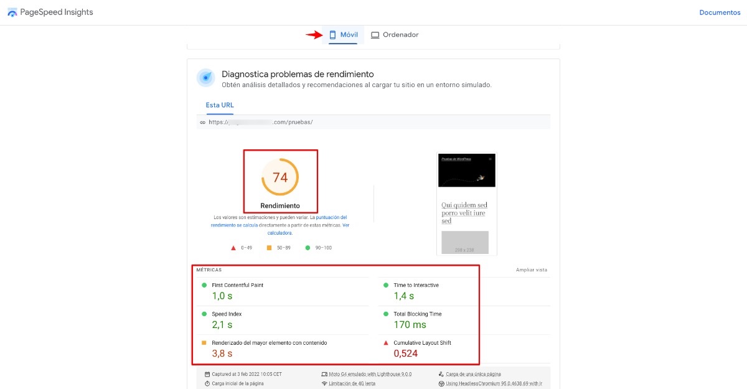Click the calendar icon beside the capture date
Viewport: 747px width, 389px height.
(207, 374)
